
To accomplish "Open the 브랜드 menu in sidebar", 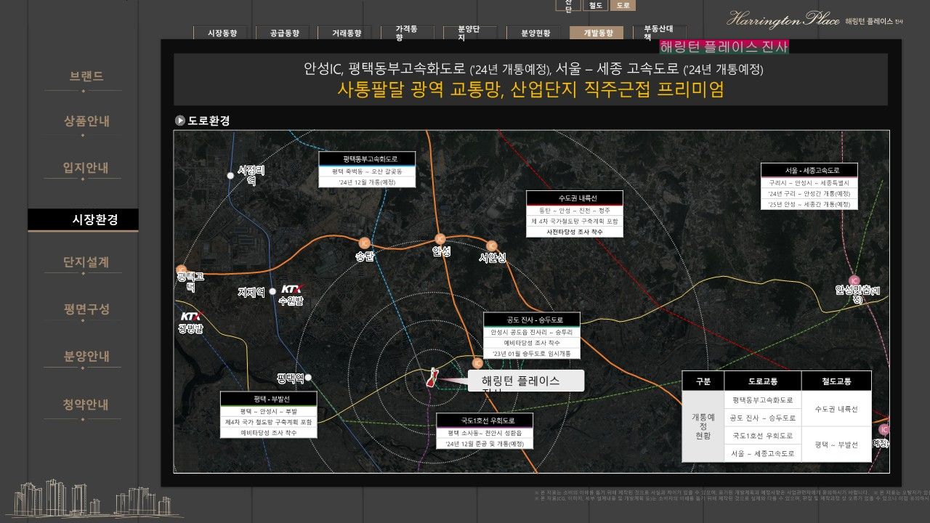I will click(86, 76).
